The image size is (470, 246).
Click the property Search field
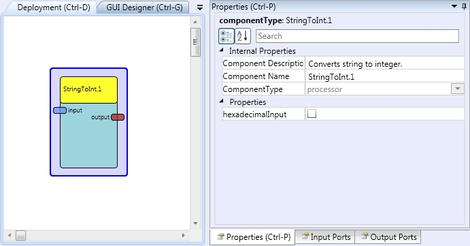point(357,36)
